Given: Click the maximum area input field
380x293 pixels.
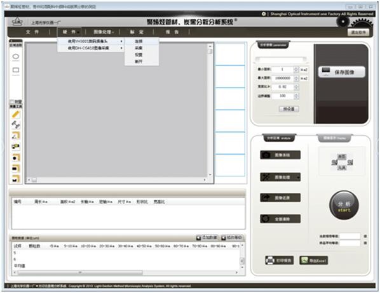Looking at the screenshot, I should coord(283,78).
